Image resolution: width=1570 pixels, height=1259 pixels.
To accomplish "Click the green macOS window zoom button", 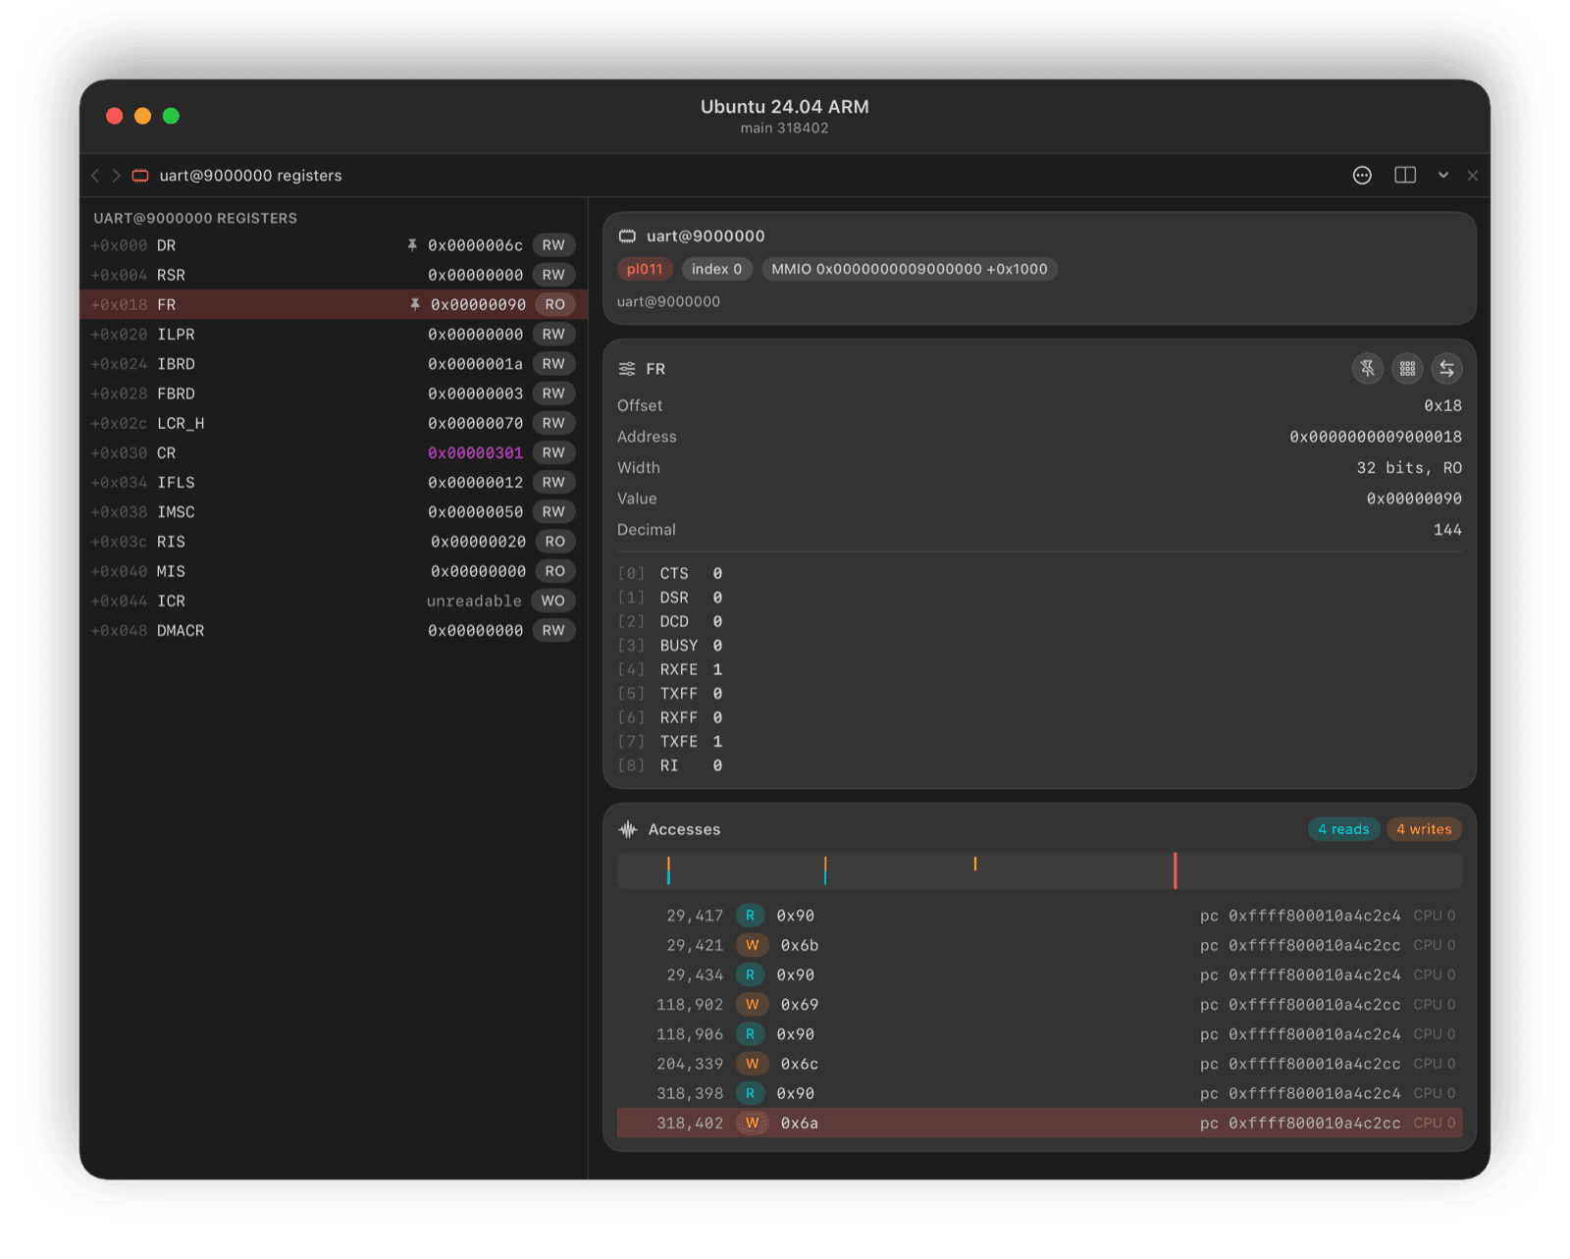I will click(x=171, y=116).
